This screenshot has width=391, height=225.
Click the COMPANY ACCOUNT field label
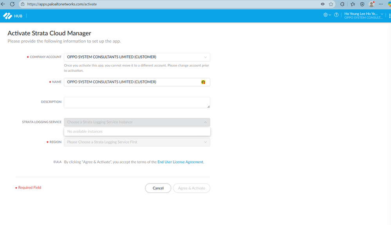coord(46,57)
